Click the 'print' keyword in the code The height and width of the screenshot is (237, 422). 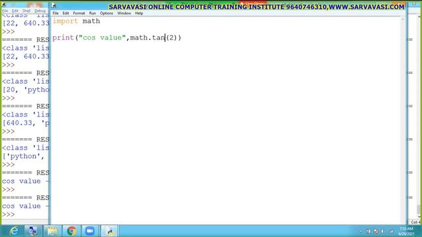pyautogui.click(x=63, y=38)
